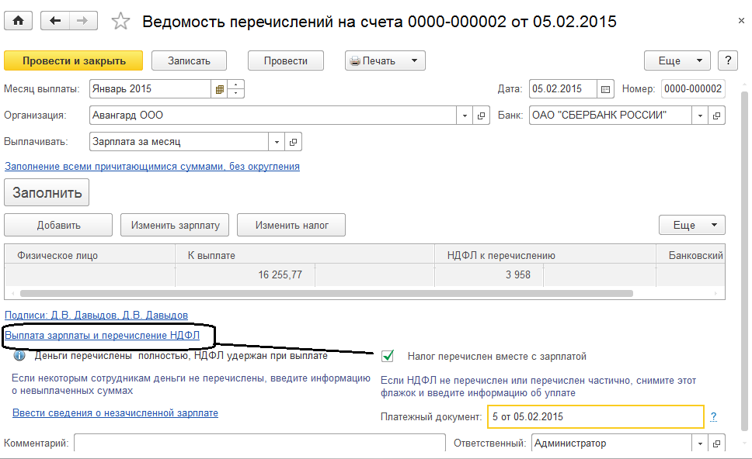
Task: Open help with the question mark button
Action: (x=728, y=60)
